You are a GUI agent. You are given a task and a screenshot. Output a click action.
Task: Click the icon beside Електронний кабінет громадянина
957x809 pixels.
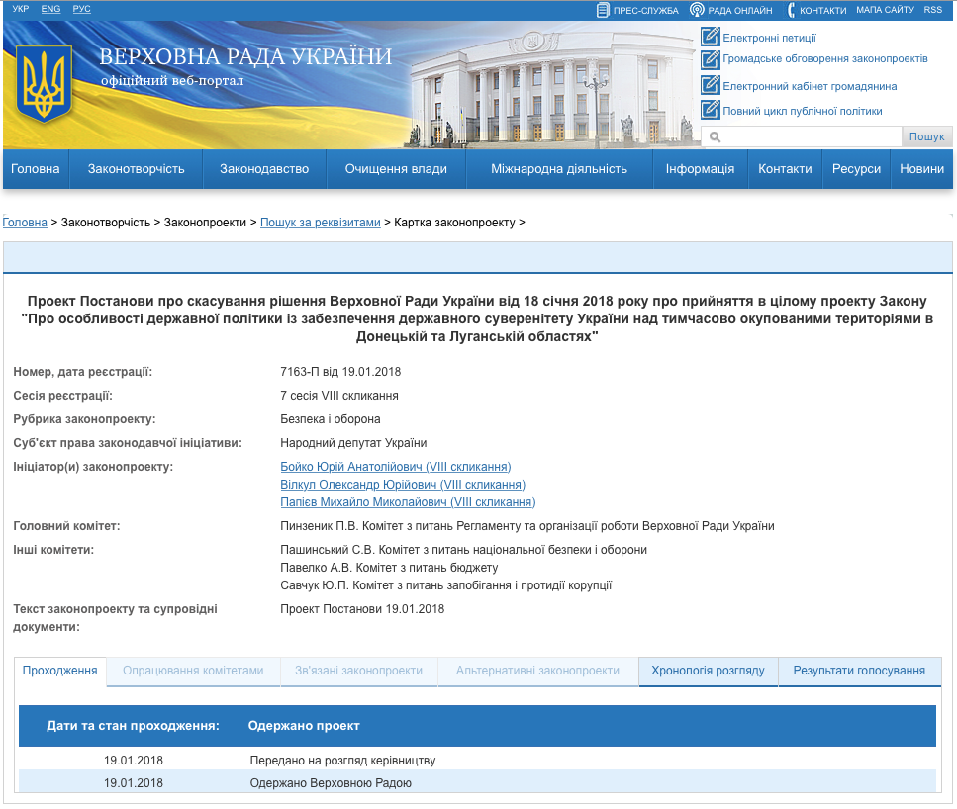pyautogui.click(x=710, y=84)
